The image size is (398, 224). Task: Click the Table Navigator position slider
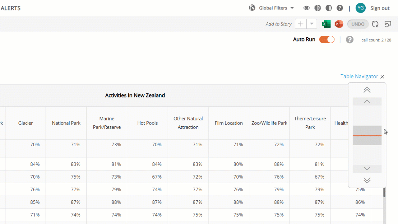click(367, 135)
